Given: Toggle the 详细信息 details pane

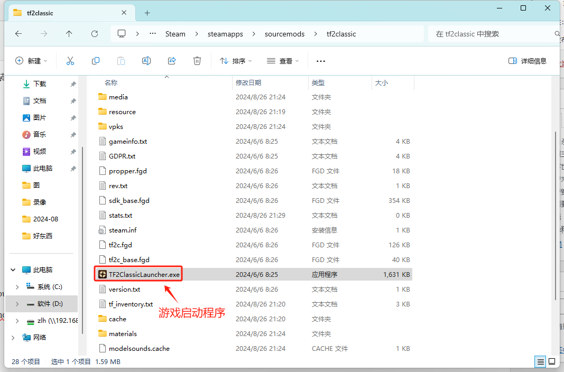Looking at the screenshot, I should [528, 61].
